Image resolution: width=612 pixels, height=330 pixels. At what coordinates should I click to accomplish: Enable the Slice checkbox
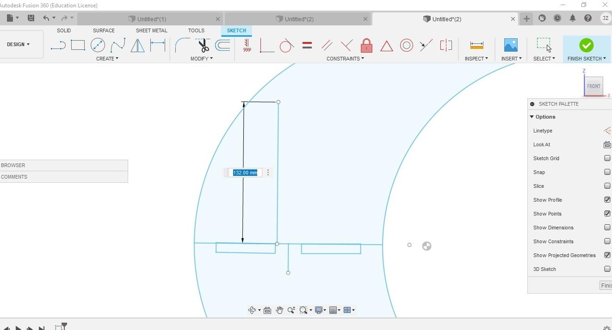pyautogui.click(x=607, y=186)
